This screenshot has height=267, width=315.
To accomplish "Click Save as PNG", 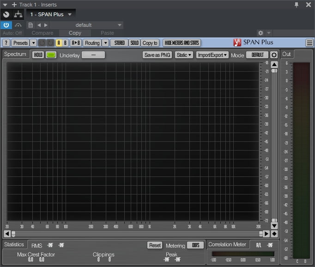I will tap(157, 55).
